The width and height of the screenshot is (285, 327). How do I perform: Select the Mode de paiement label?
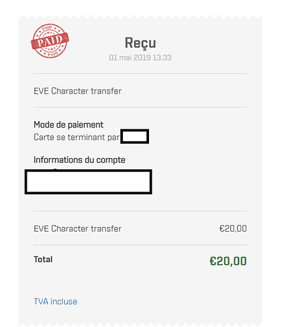[69, 125]
